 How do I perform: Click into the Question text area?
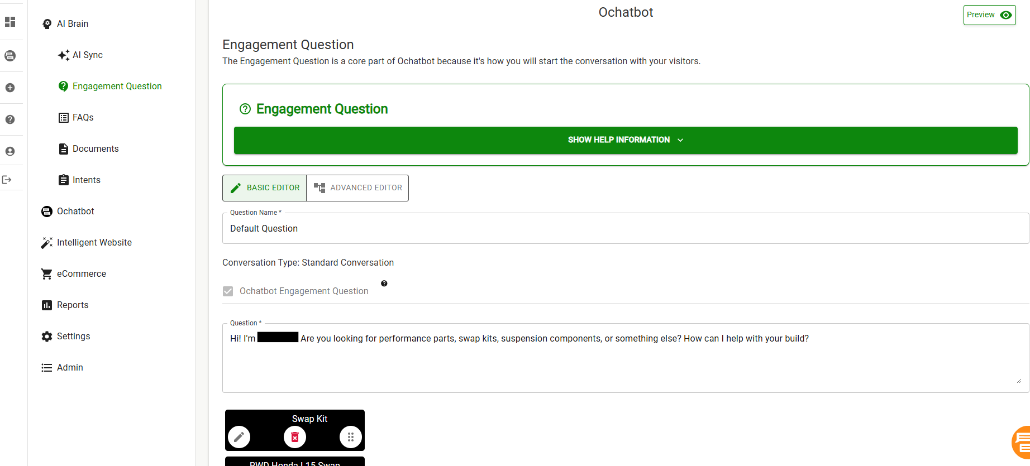pos(626,358)
